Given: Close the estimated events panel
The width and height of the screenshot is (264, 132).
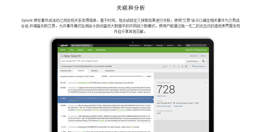Looking at the screenshot, I should pos(205,83).
